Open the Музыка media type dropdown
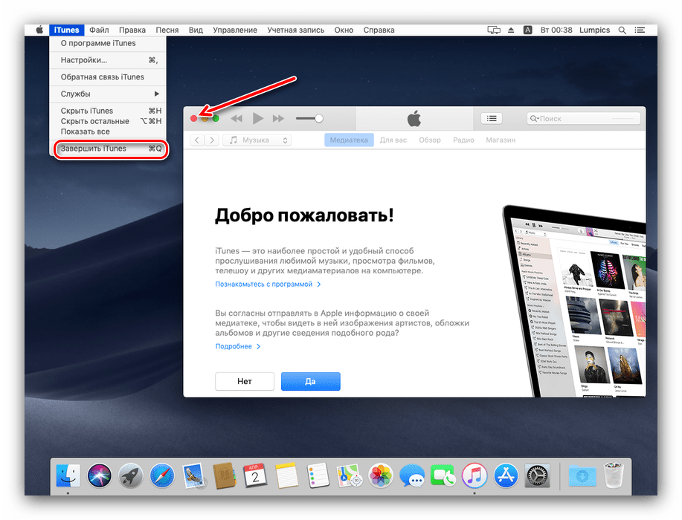 258,140
